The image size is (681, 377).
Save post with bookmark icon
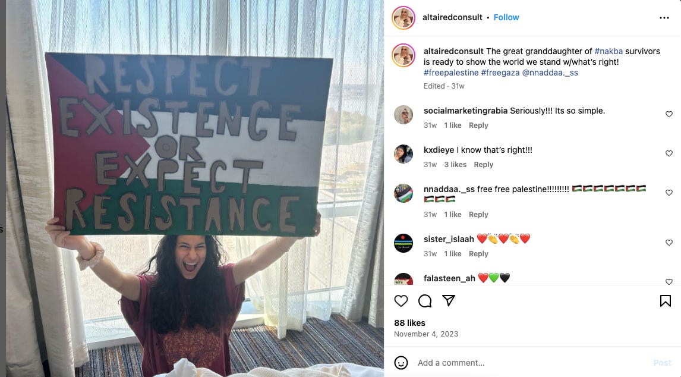click(666, 301)
